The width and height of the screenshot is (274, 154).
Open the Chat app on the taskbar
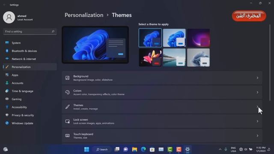125,149
